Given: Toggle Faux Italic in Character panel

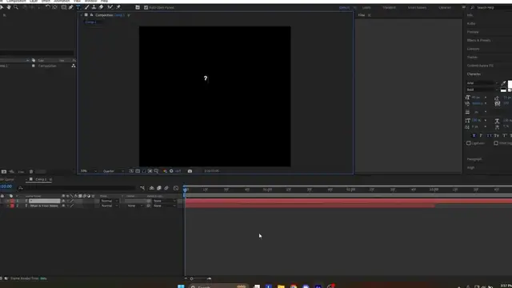Looking at the screenshot, I should click(482, 135).
